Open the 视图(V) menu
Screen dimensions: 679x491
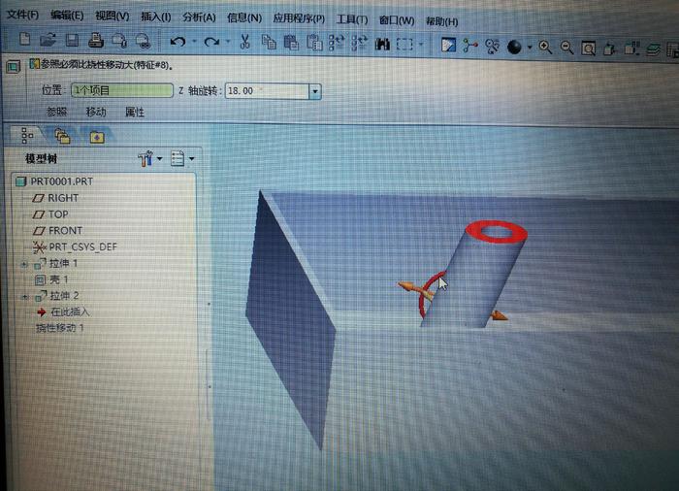pyautogui.click(x=113, y=16)
